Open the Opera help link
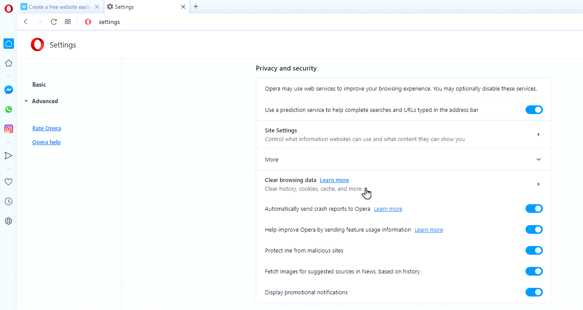 pos(47,142)
